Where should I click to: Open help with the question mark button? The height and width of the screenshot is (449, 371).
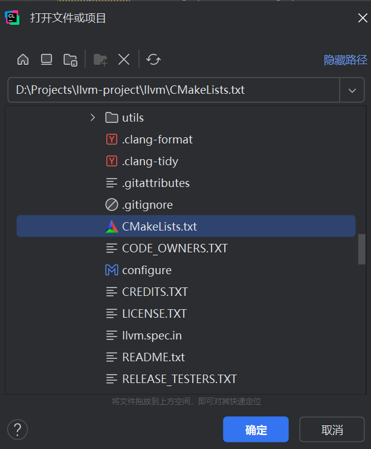[x=18, y=430]
